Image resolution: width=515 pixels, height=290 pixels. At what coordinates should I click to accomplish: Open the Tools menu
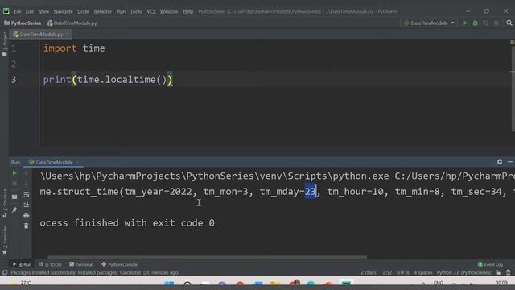[x=136, y=11]
